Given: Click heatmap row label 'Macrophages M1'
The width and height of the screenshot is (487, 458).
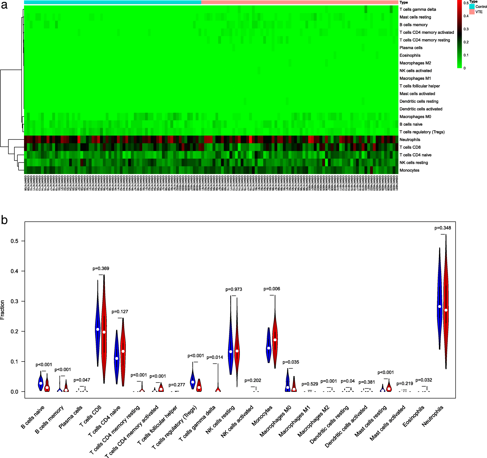Looking at the screenshot, I should point(415,78).
